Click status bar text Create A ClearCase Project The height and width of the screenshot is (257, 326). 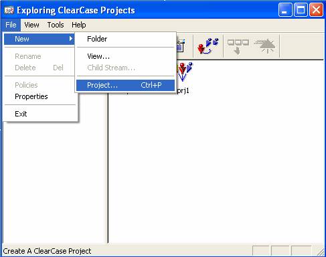[x=47, y=251]
